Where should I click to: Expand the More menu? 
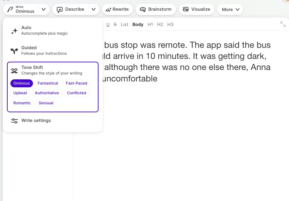click(231, 9)
